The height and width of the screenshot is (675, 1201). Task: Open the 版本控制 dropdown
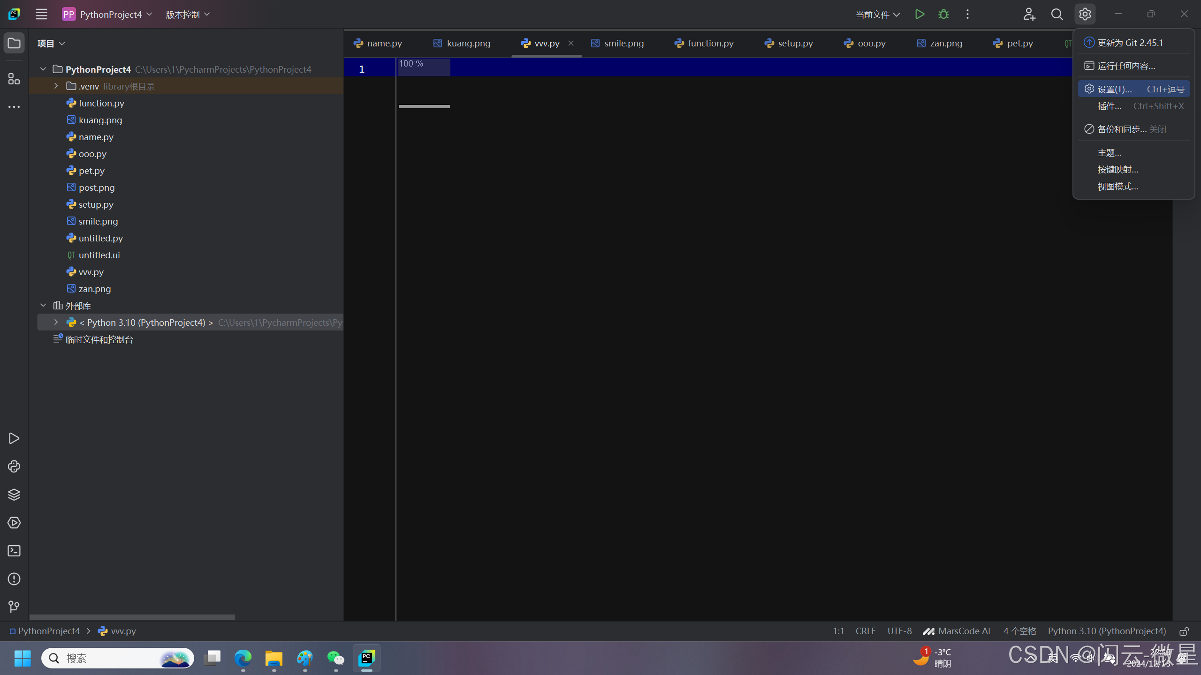(x=187, y=15)
